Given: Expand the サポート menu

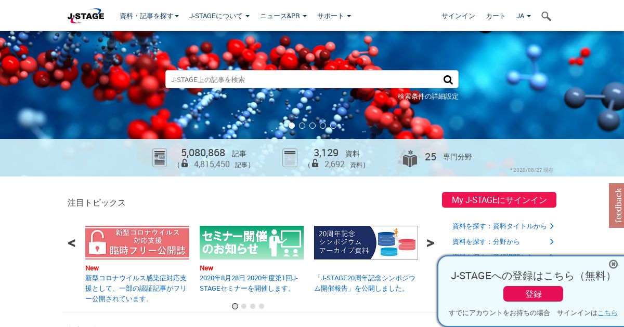Looking at the screenshot, I should [x=334, y=16].
